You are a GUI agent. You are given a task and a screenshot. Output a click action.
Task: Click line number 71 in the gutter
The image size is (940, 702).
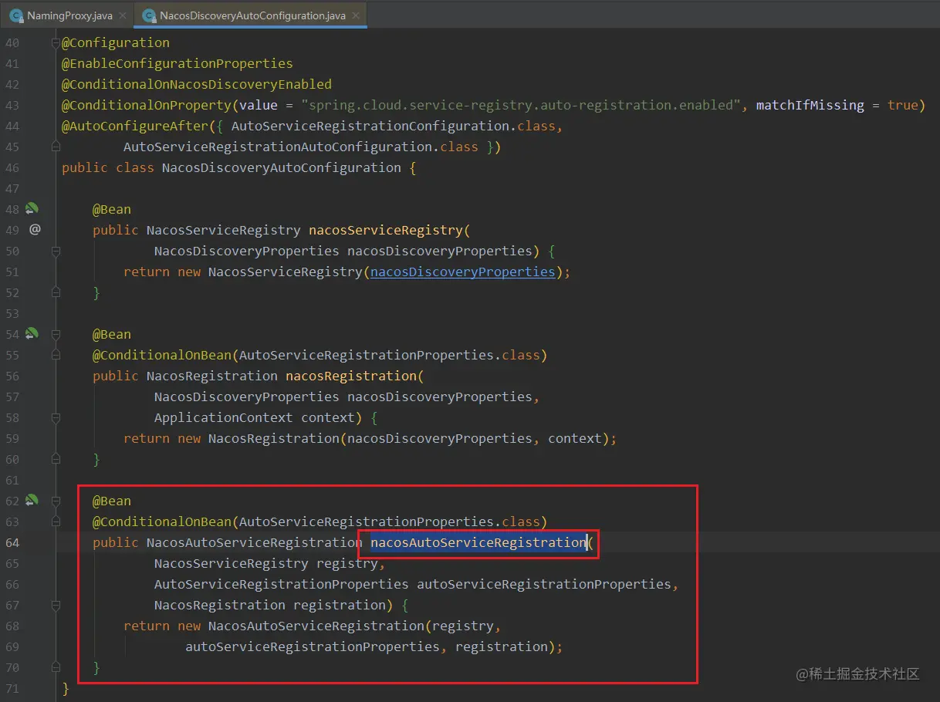[12, 688]
